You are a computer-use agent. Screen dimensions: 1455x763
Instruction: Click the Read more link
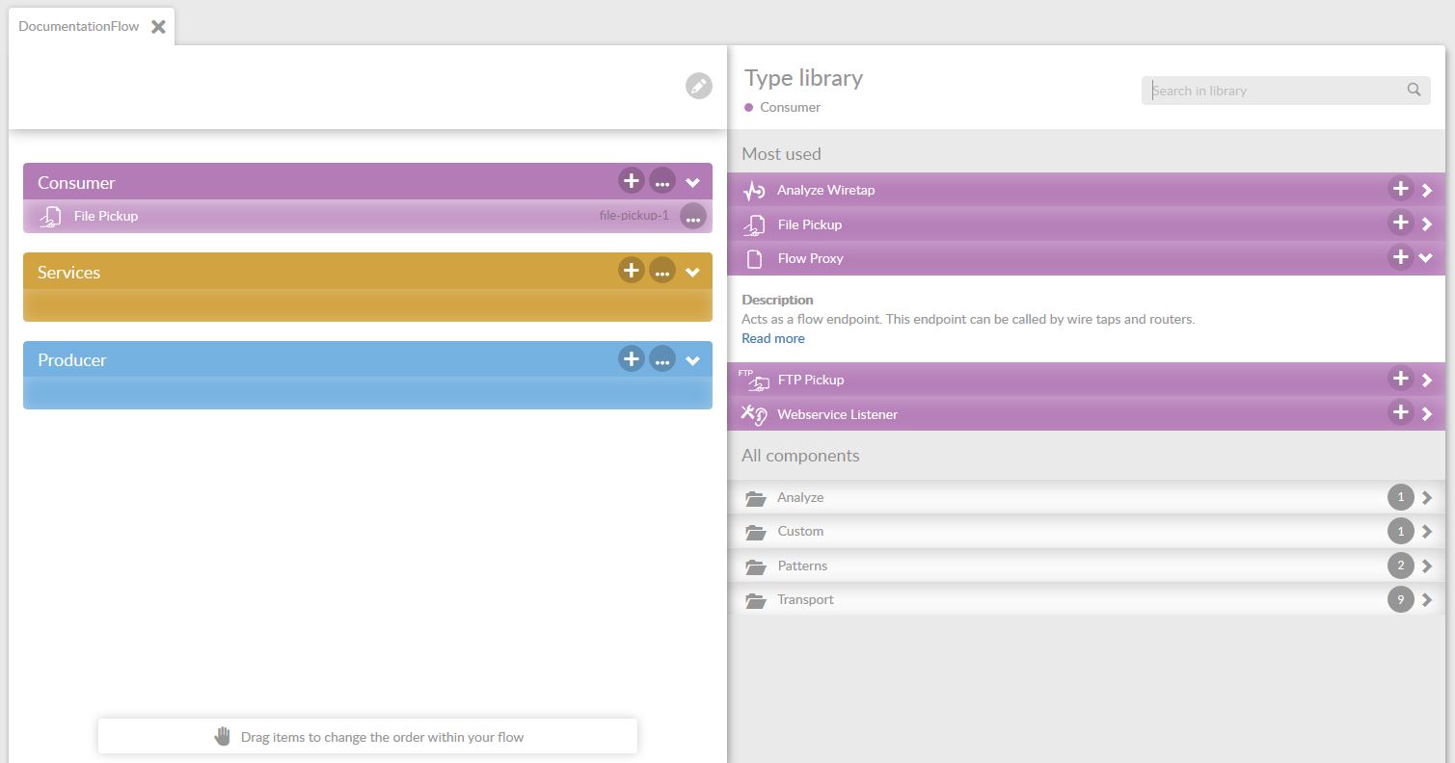click(x=772, y=338)
